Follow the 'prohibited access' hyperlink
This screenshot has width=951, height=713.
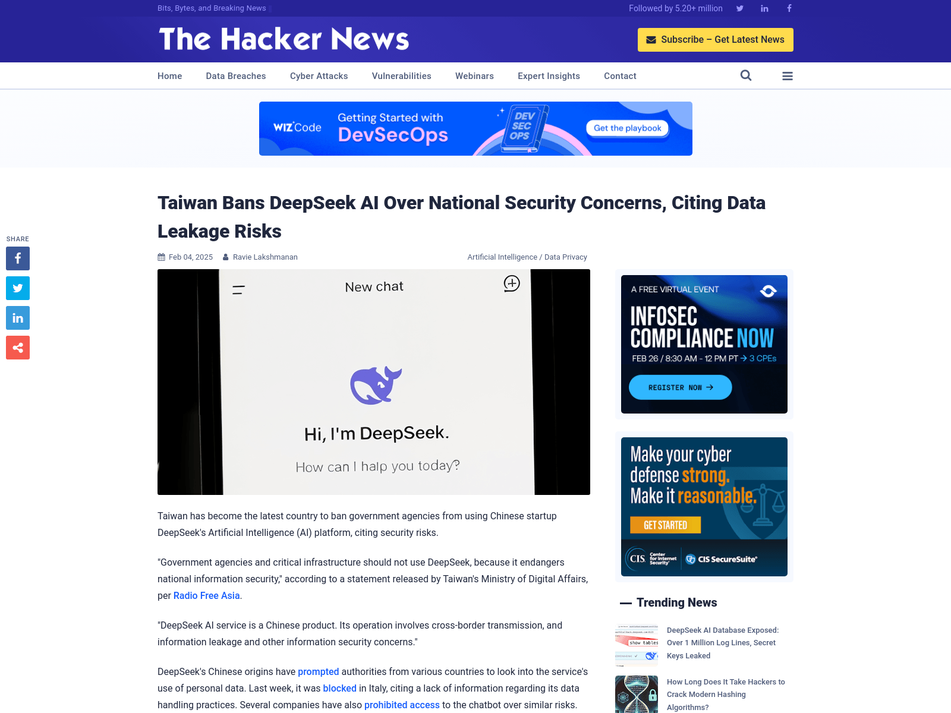(x=402, y=705)
